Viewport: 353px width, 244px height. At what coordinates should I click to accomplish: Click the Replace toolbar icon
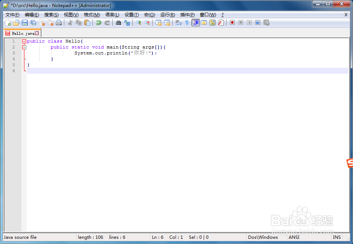127,23
